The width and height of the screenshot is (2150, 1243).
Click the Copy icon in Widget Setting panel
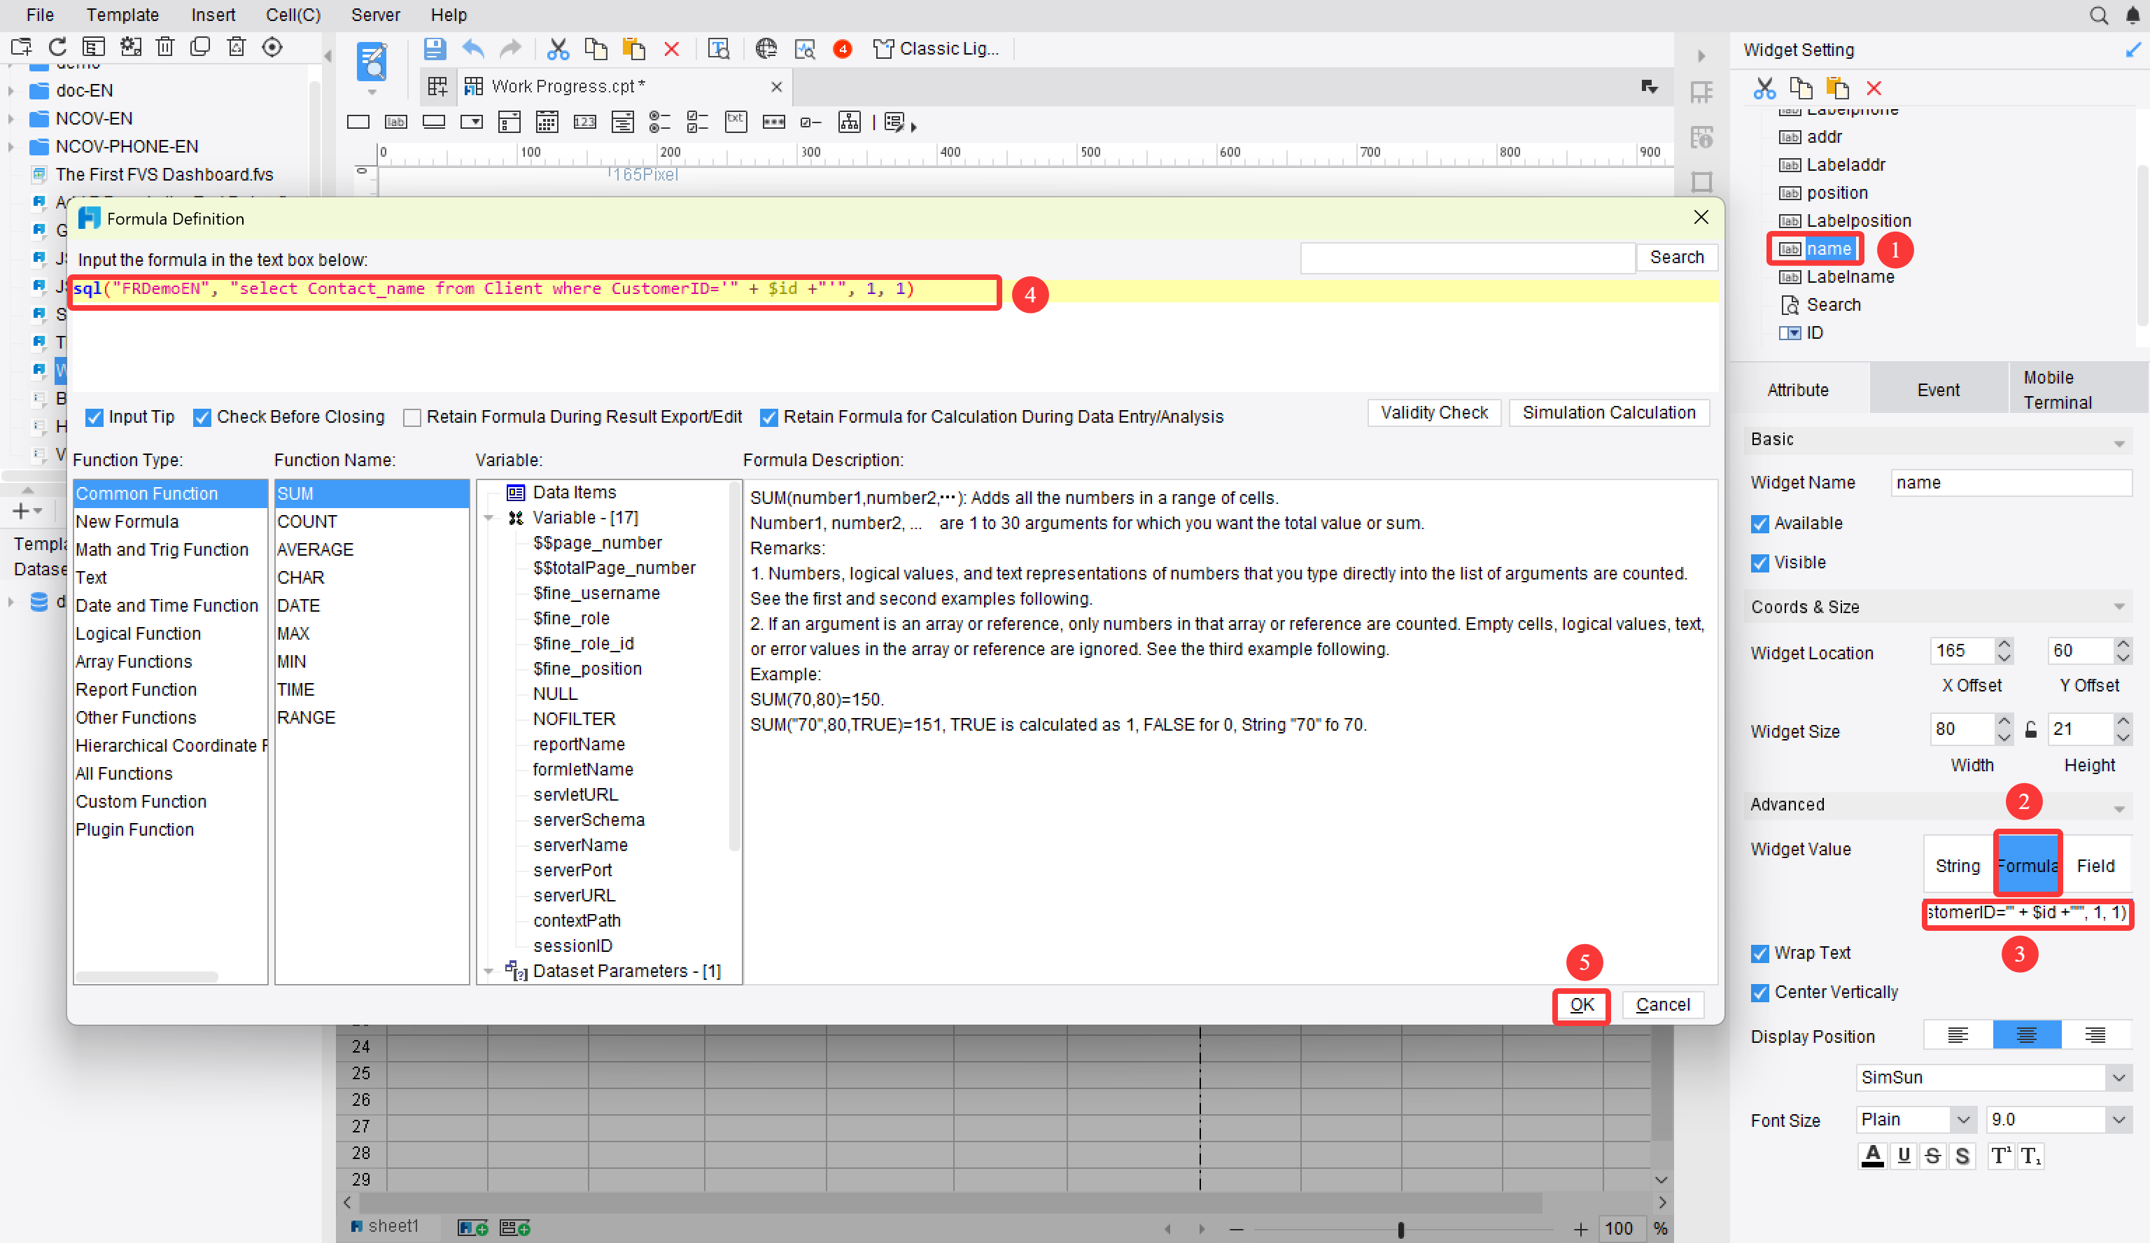point(1800,88)
